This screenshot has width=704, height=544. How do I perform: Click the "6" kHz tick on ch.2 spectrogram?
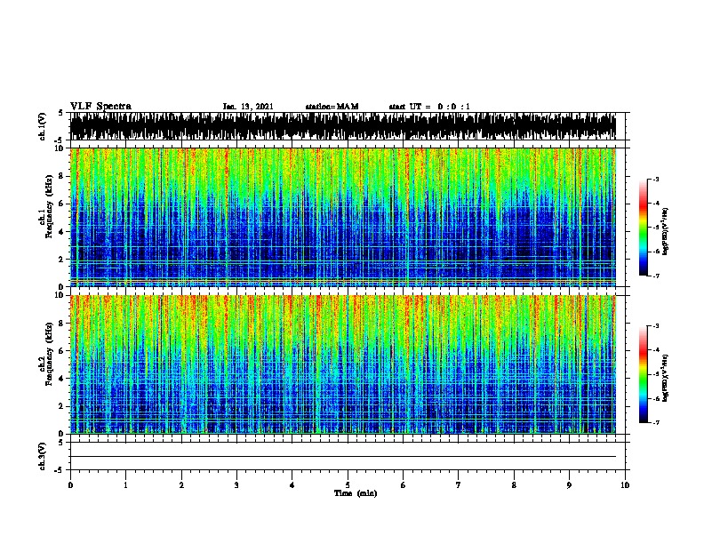coord(62,351)
